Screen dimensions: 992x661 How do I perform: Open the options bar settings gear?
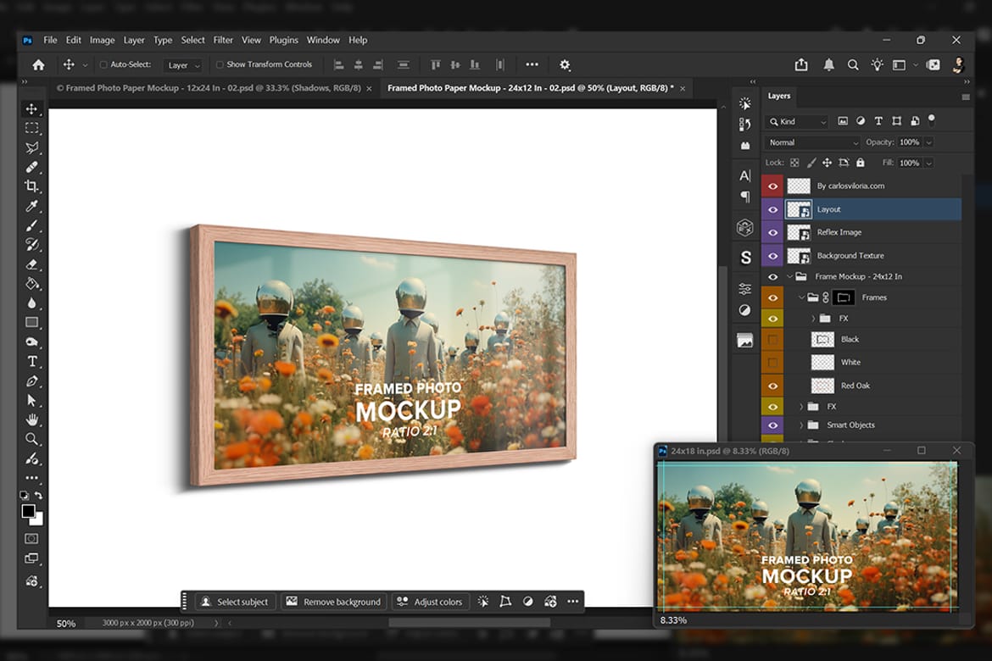pyautogui.click(x=565, y=64)
